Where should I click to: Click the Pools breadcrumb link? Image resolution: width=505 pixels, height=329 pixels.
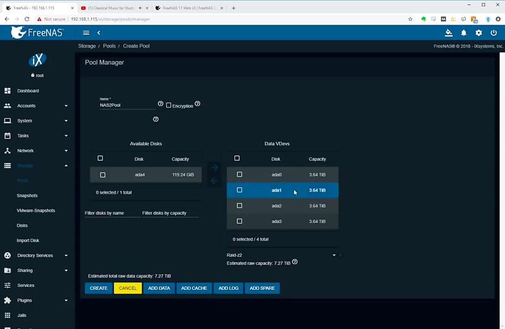click(x=109, y=46)
